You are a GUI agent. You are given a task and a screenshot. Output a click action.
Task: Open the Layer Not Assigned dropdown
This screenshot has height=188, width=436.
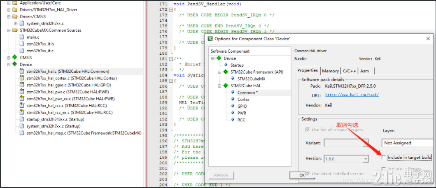coord(407,143)
